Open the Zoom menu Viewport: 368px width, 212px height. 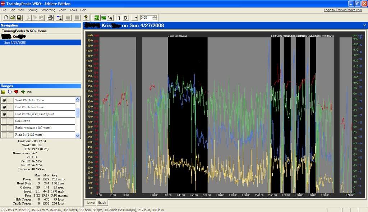[63, 10]
